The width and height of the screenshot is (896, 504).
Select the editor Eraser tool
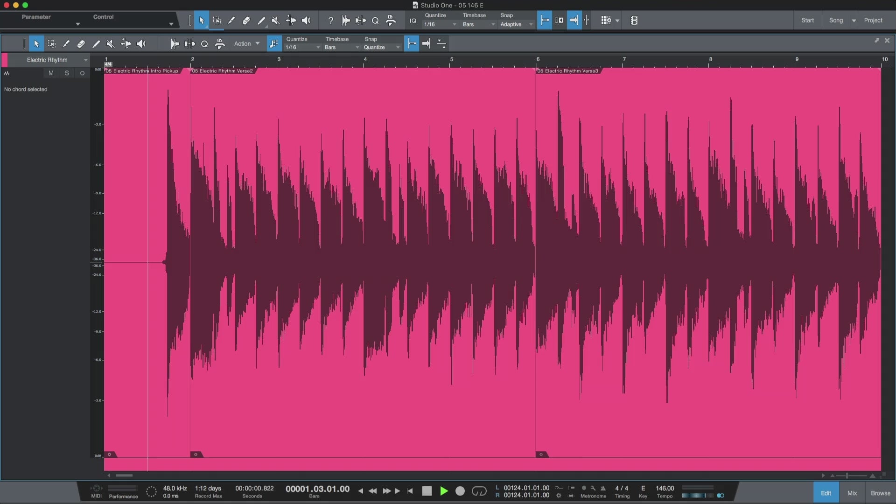tap(81, 44)
